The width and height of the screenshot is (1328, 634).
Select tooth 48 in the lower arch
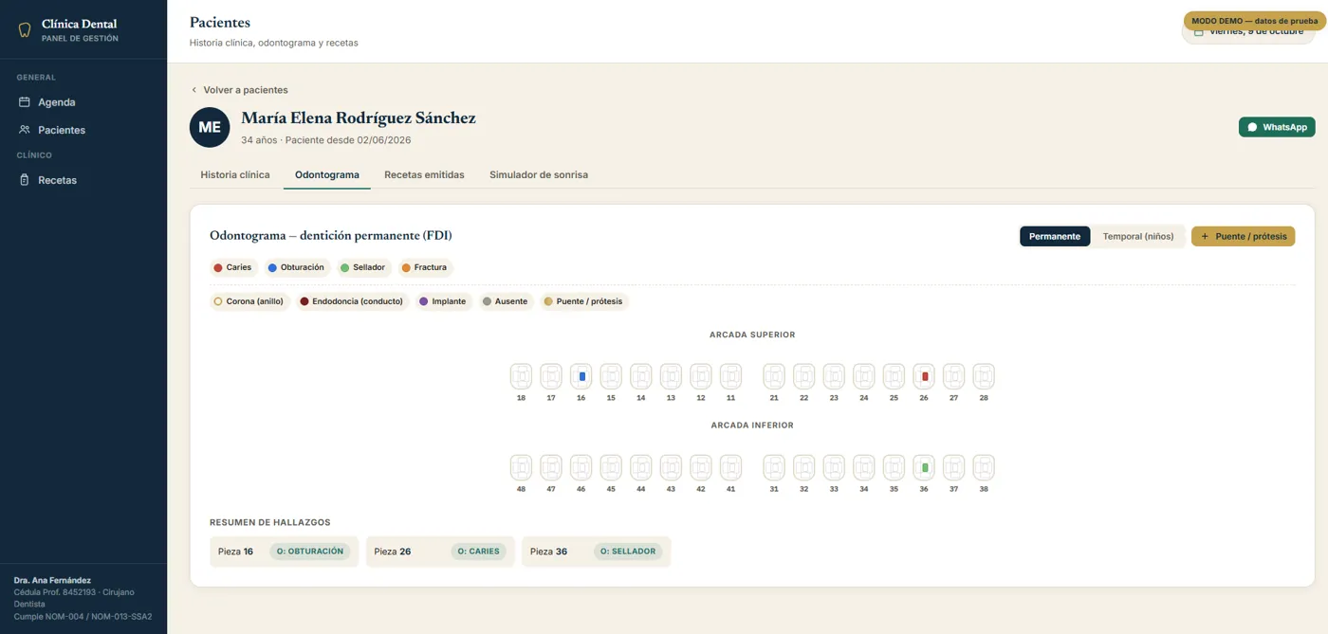click(x=522, y=467)
